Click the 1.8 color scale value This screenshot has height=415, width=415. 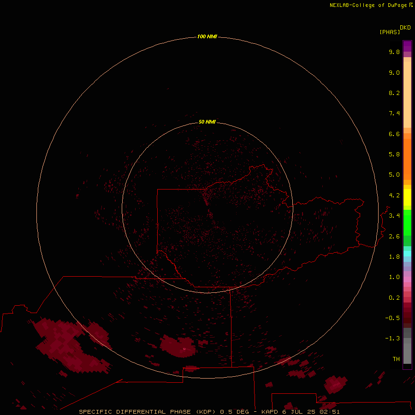[x=394, y=257]
